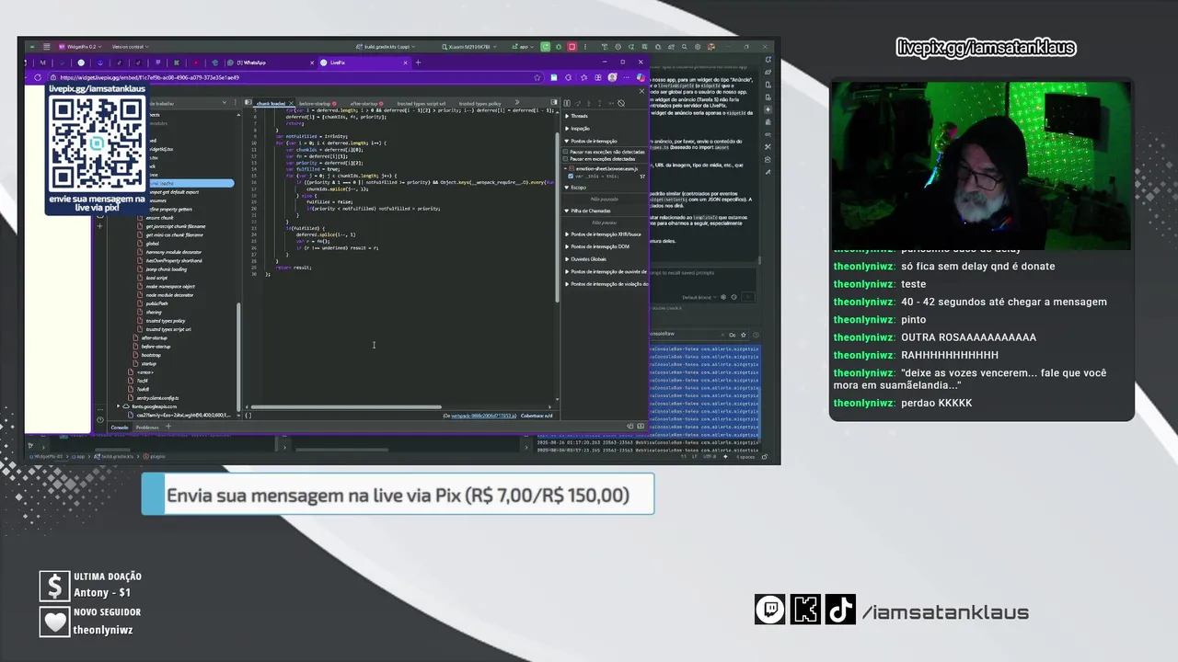Toggle Pausar em exceções detectadas checkbox
This screenshot has height=662, width=1178.
click(565, 159)
